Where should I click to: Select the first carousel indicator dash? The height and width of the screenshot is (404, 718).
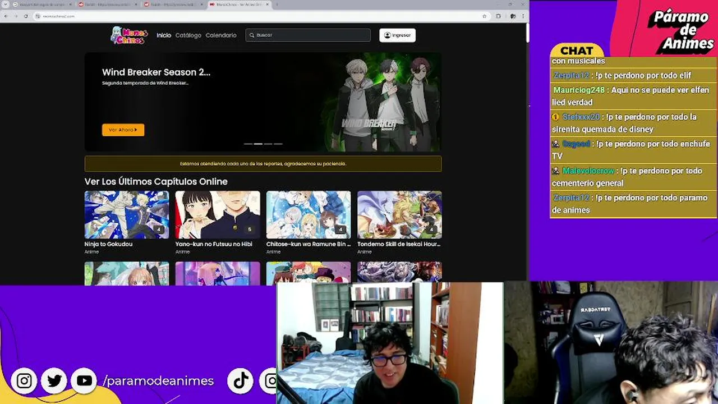248,144
